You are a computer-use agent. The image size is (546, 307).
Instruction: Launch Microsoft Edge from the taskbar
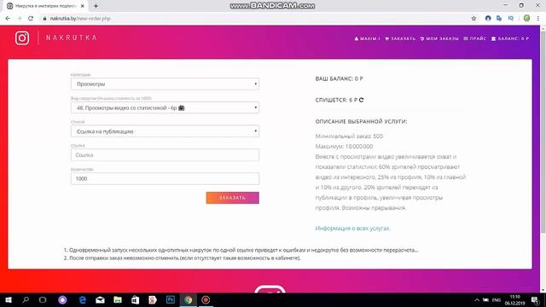click(83, 299)
